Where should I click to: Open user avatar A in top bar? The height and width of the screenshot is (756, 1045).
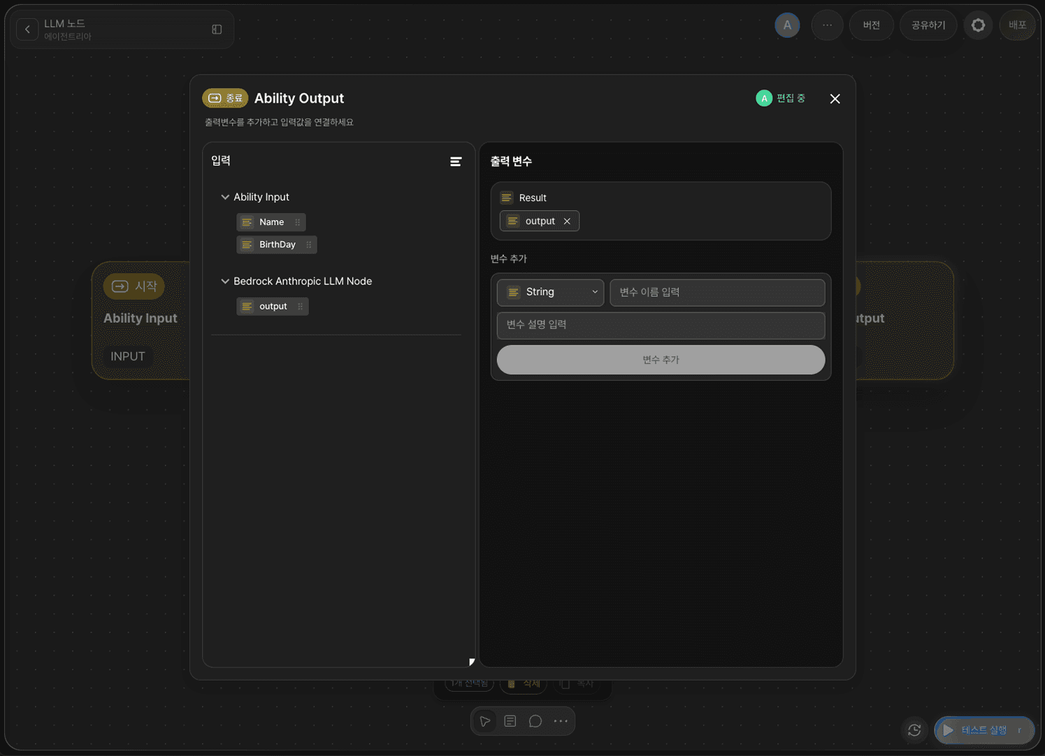click(787, 25)
